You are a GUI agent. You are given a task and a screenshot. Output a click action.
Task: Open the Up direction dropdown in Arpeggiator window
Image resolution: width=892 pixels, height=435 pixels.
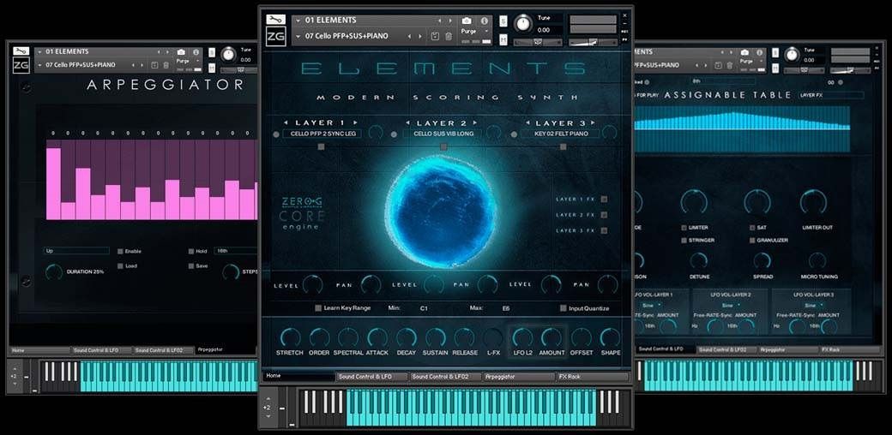(76, 251)
